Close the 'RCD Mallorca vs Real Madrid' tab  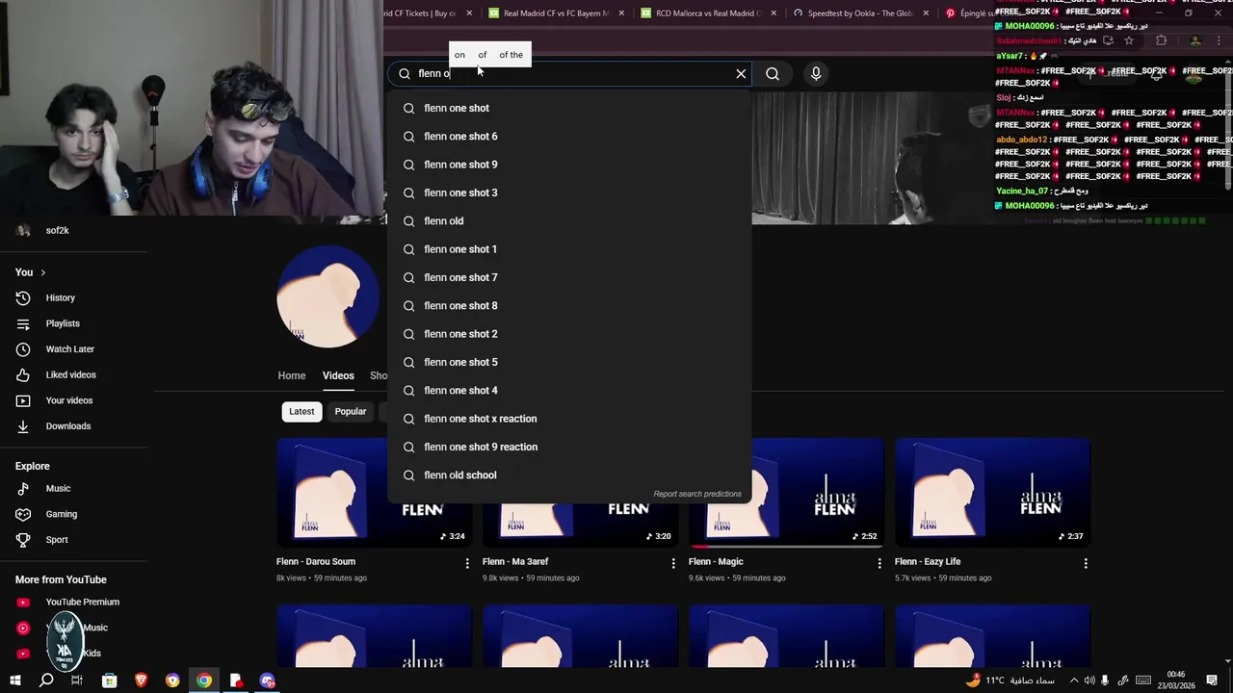point(774,13)
